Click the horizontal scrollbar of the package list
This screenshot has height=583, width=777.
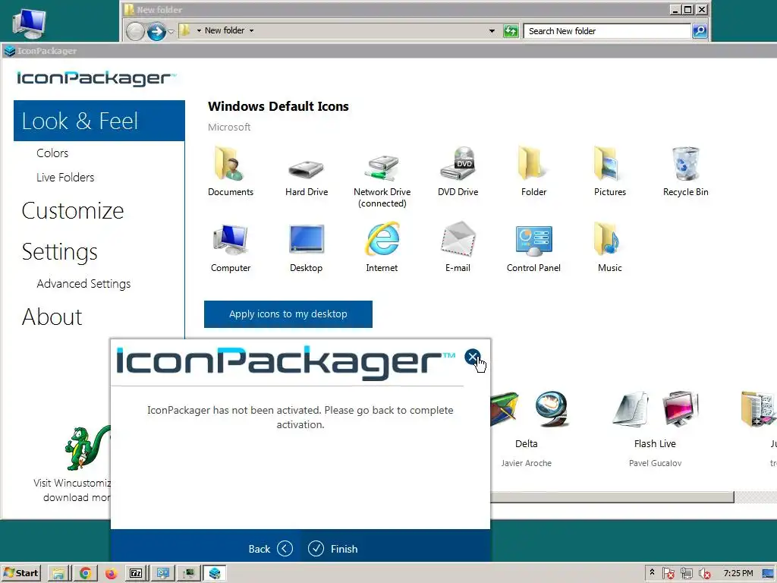click(x=612, y=497)
